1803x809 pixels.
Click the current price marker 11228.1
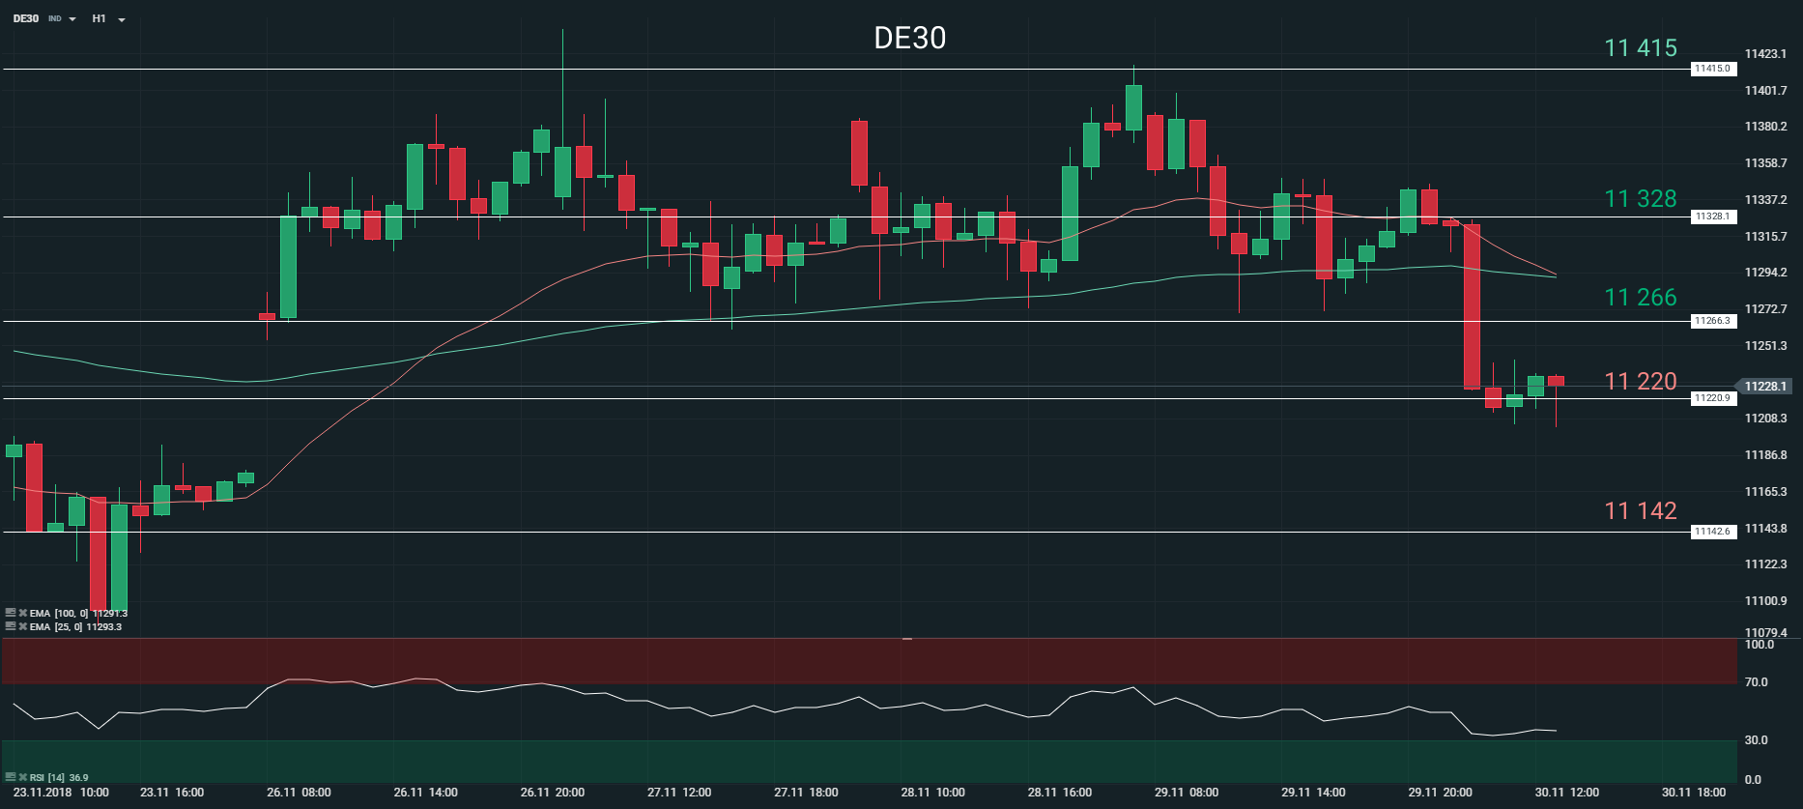click(x=1766, y=386)
